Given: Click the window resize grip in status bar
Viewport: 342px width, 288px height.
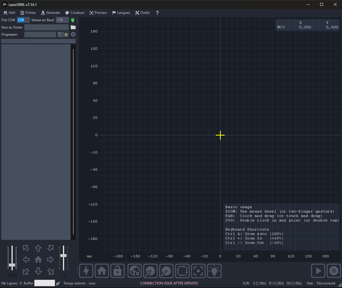Looking at the screenshot, I should (340, 285).
